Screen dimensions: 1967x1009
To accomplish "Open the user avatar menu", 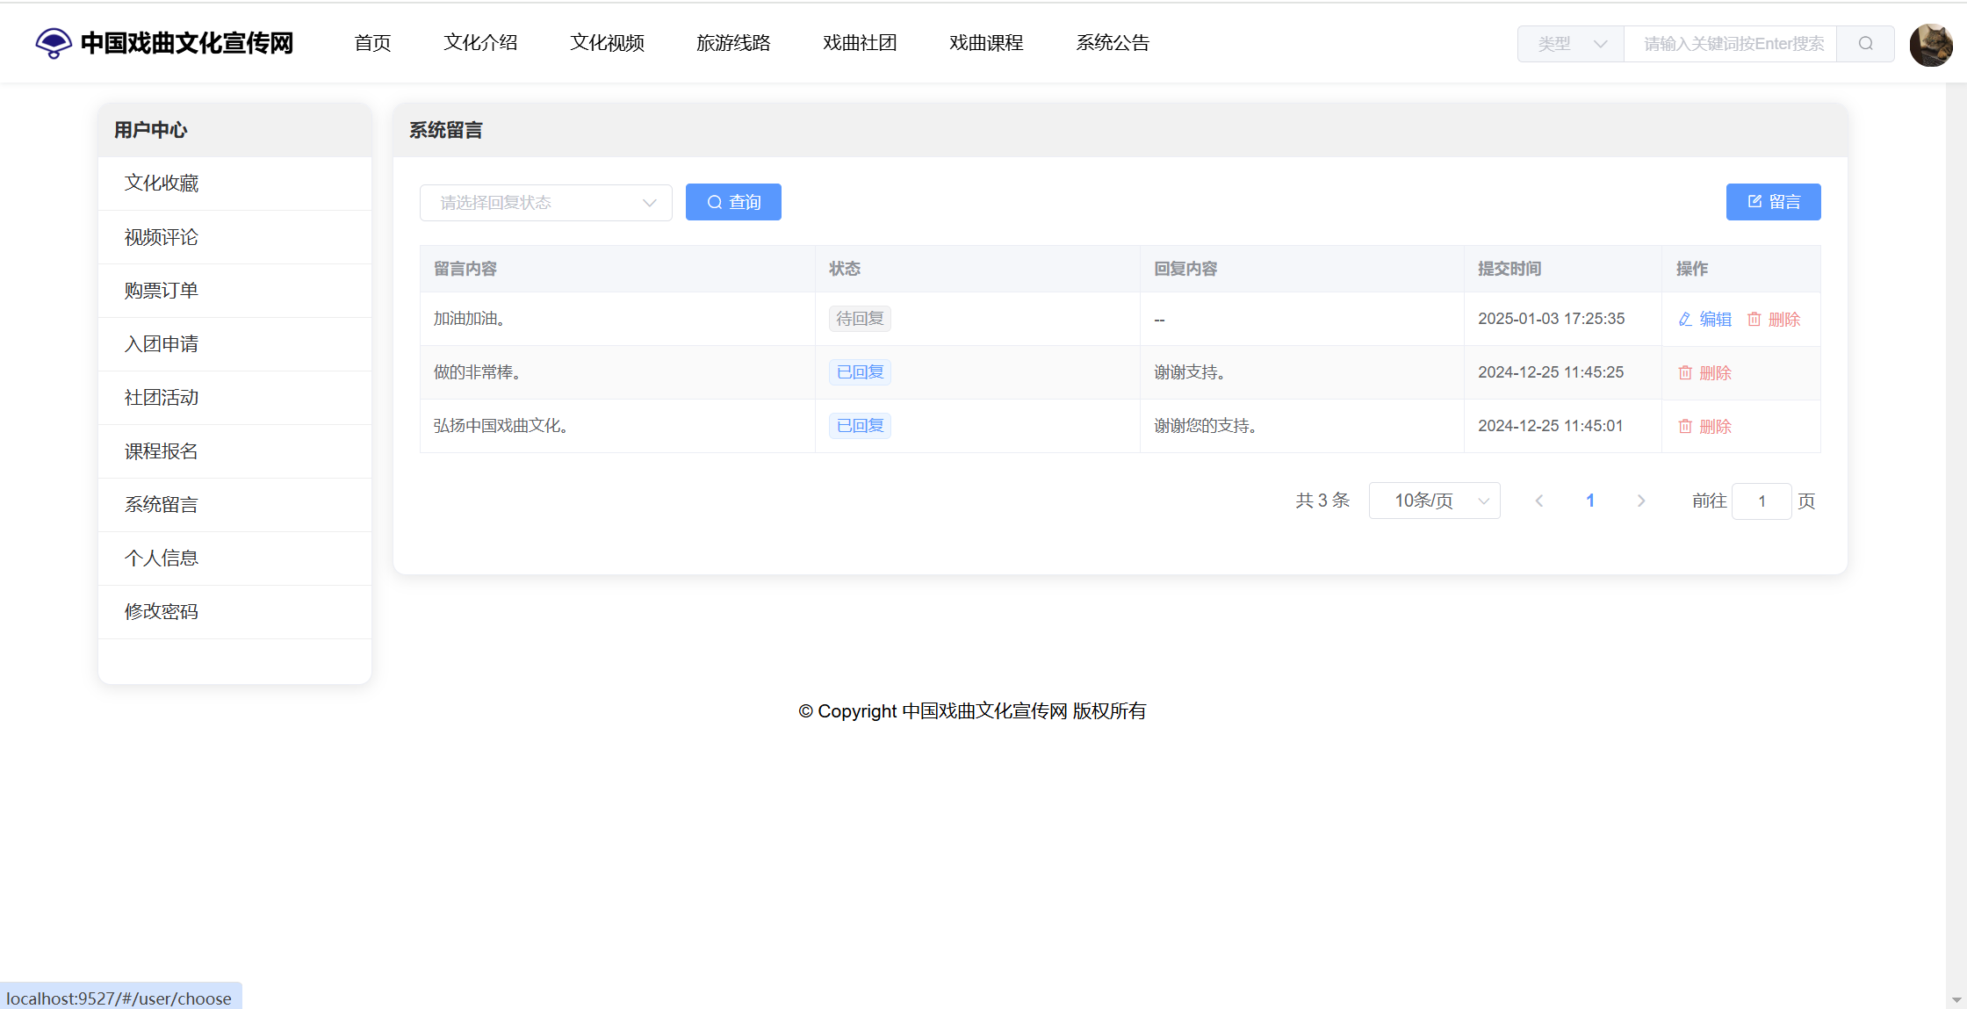I will 1930,44.
